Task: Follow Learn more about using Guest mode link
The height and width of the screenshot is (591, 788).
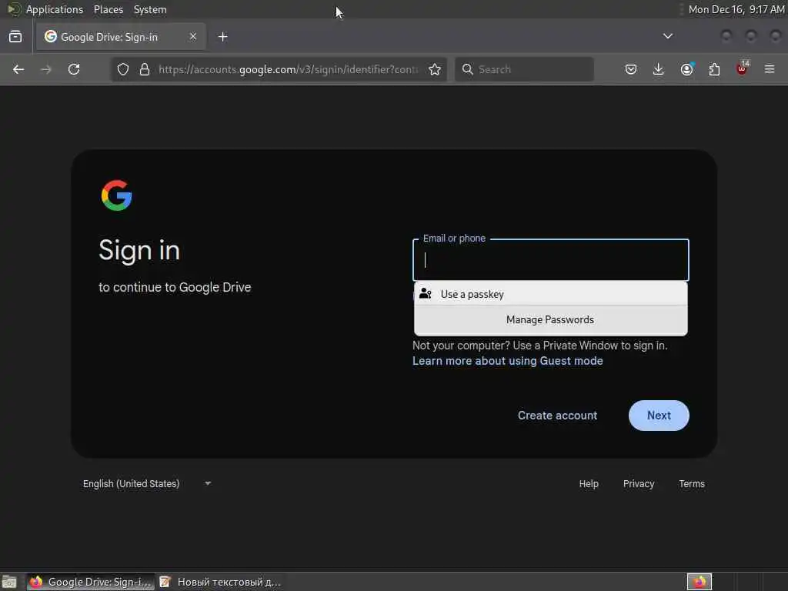Action: coord(508,361)
